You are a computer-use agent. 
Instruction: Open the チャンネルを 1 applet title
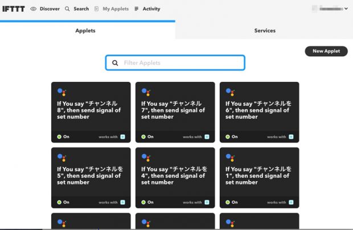[258, 175]
